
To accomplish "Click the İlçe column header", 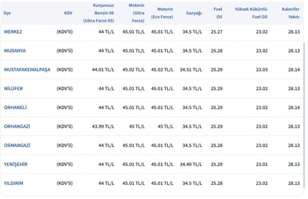I will [x=7, y=13].
